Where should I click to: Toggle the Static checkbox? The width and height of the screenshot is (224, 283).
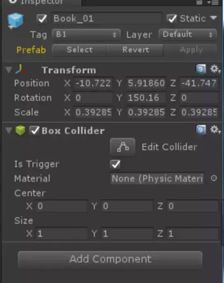click(172, 19)
